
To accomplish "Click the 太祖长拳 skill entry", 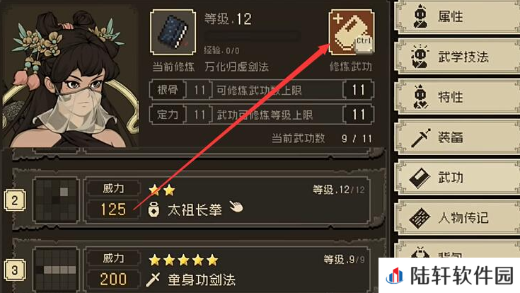I will point(195,209).
